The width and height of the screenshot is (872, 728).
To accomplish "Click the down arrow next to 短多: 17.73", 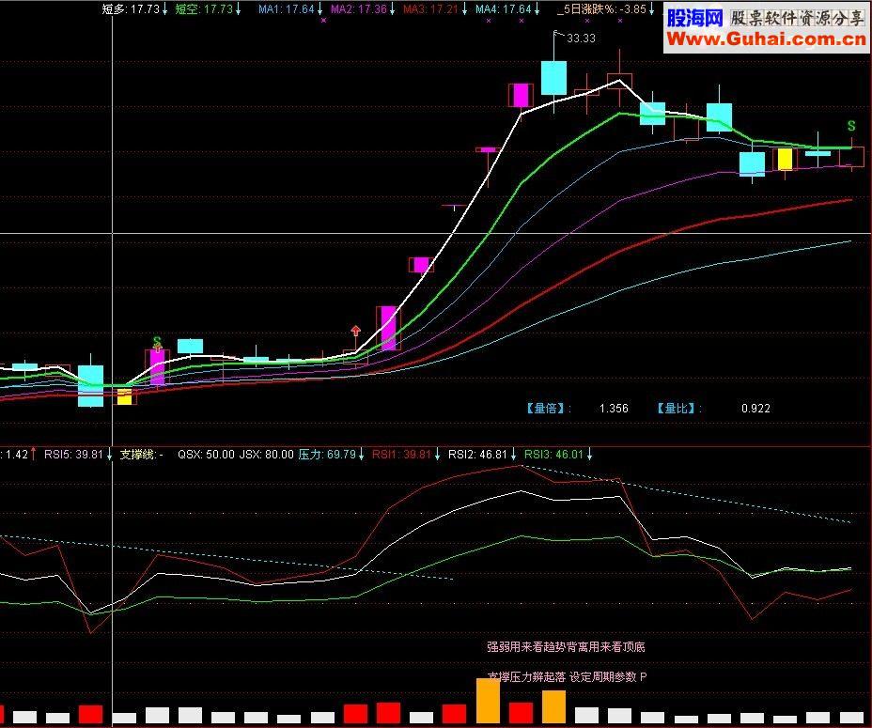I will pos(164,9).
